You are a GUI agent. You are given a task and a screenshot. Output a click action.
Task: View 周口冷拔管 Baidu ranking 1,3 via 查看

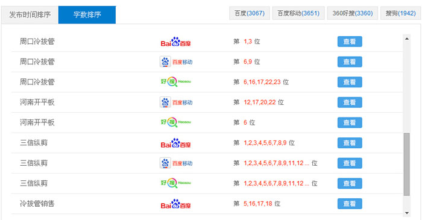click(350, 42)
